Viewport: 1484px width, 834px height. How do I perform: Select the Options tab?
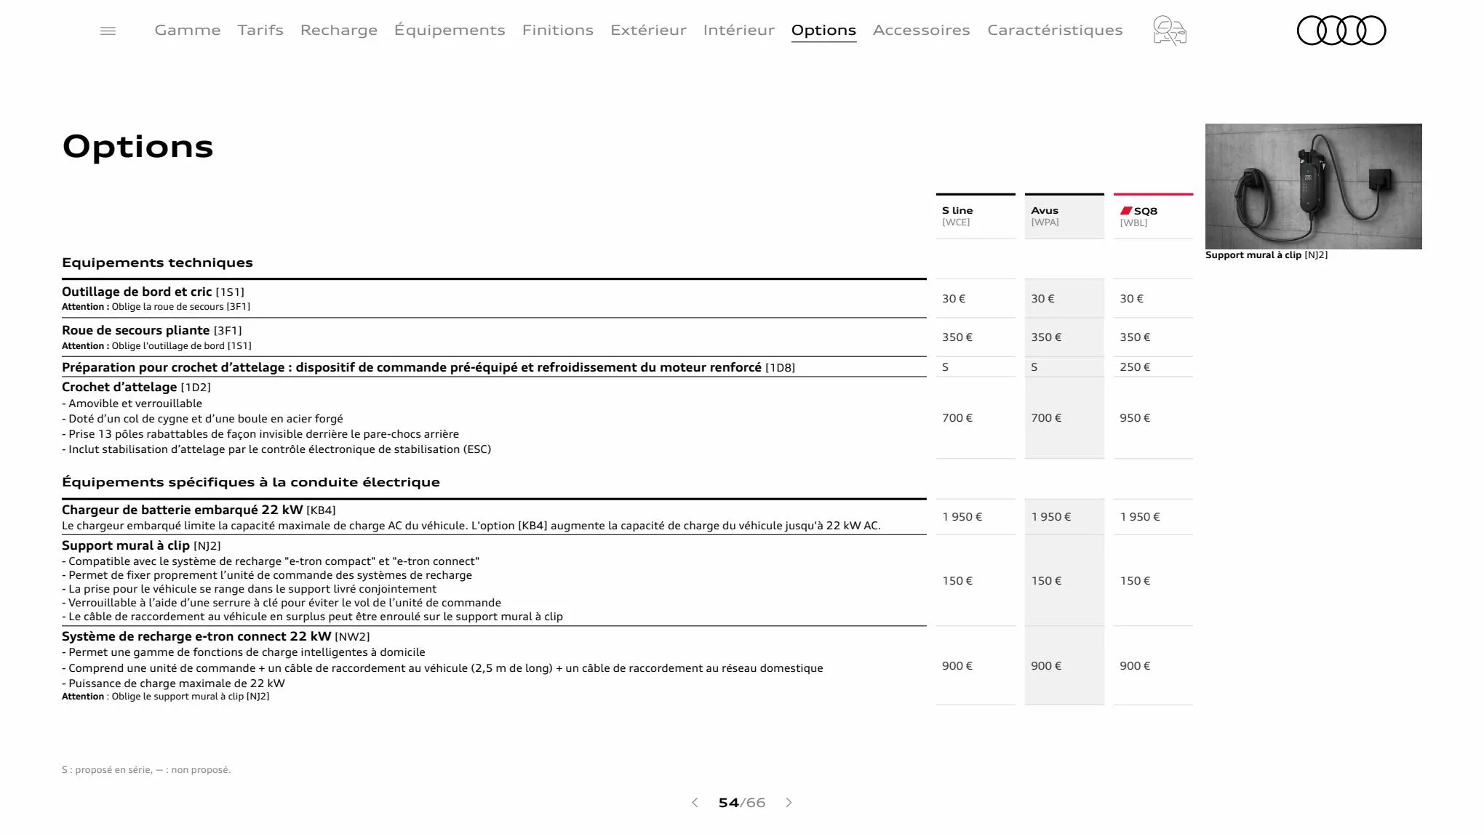click(823, 30)
